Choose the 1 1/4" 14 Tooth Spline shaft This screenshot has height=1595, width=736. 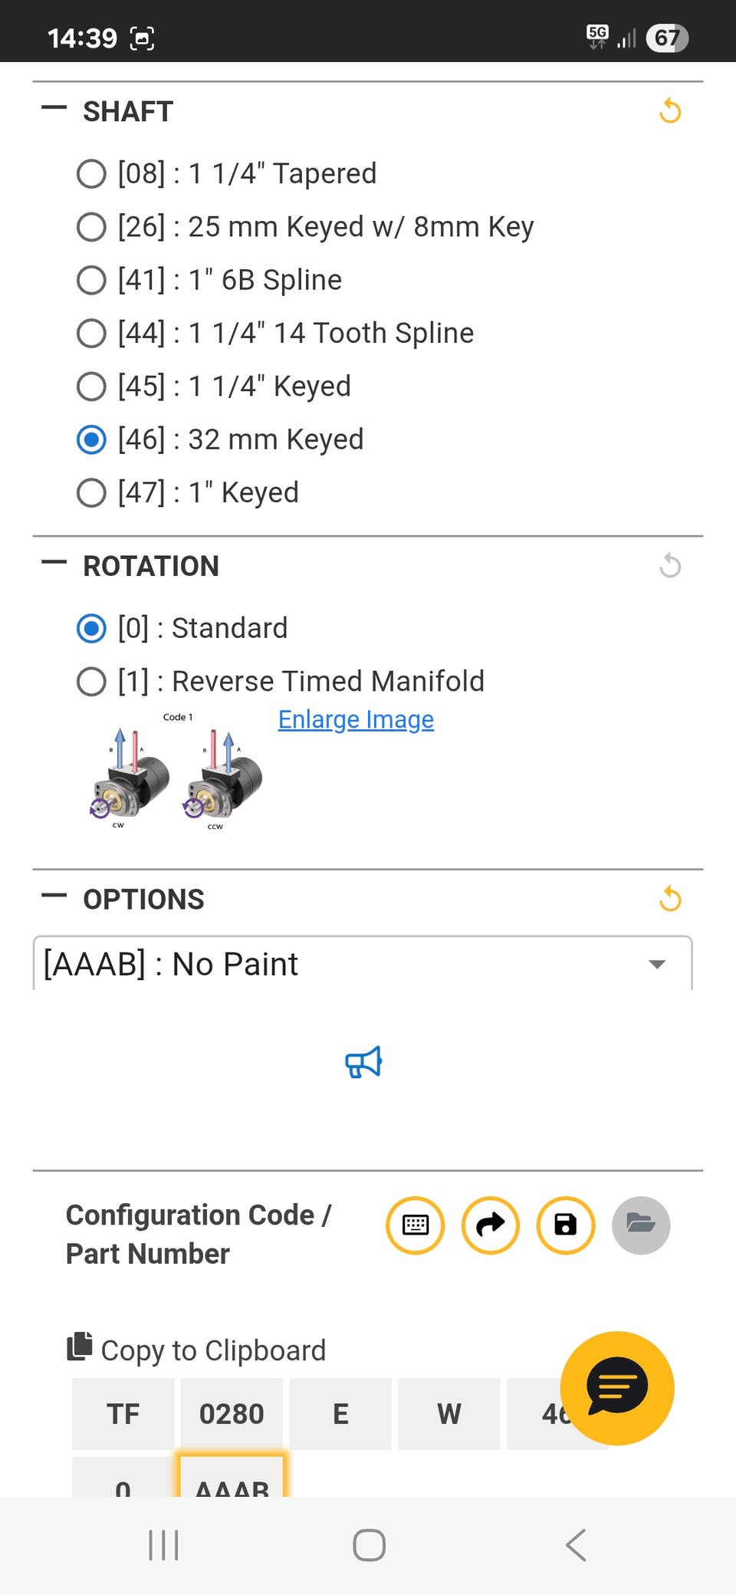pyautogui.click(x=91, y=334)
